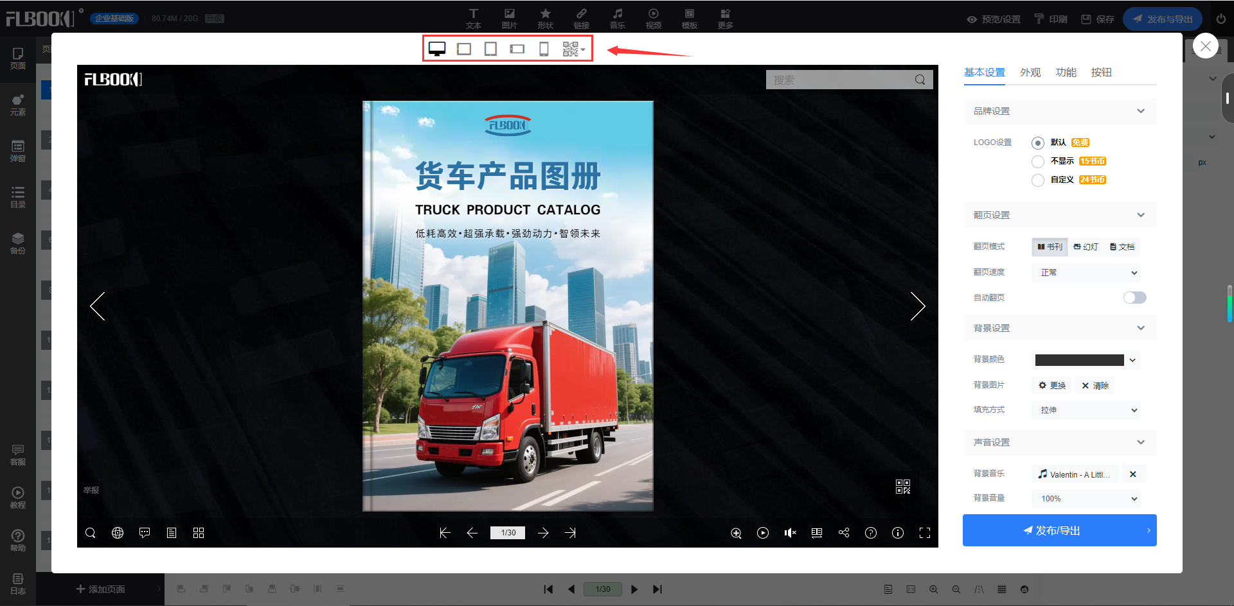Jump to last page with the arrow icon
The height and width of the screenshot is (606, 1234).
coord(570,533)
